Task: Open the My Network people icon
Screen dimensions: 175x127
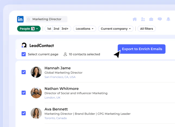Action: click(x=143, y=19)
